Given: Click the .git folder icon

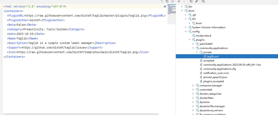Looking at the screenshot, I should [190, 15].
